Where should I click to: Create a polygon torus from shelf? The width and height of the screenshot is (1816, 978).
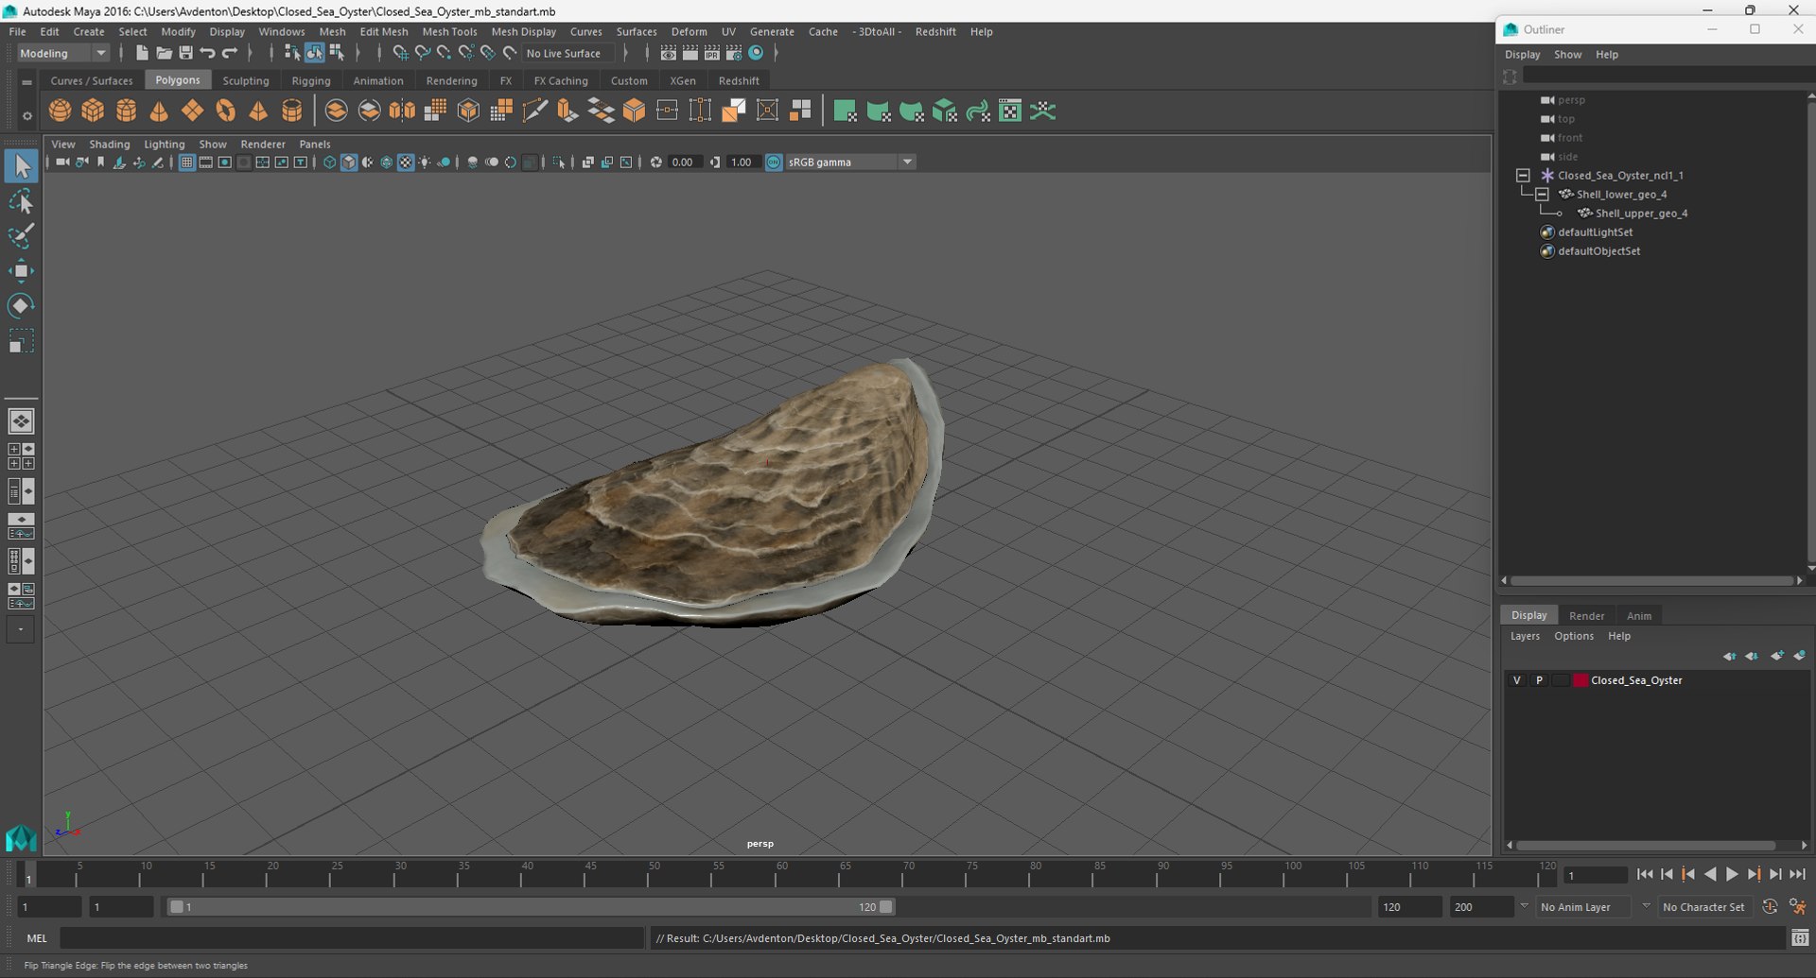coord(225,111)
